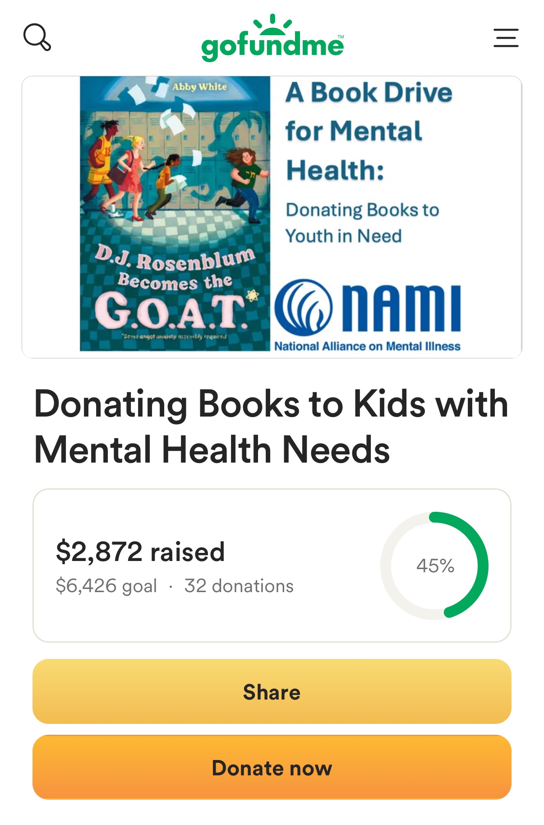Click 'National Alliance on Mental Illness' caption

367,346
